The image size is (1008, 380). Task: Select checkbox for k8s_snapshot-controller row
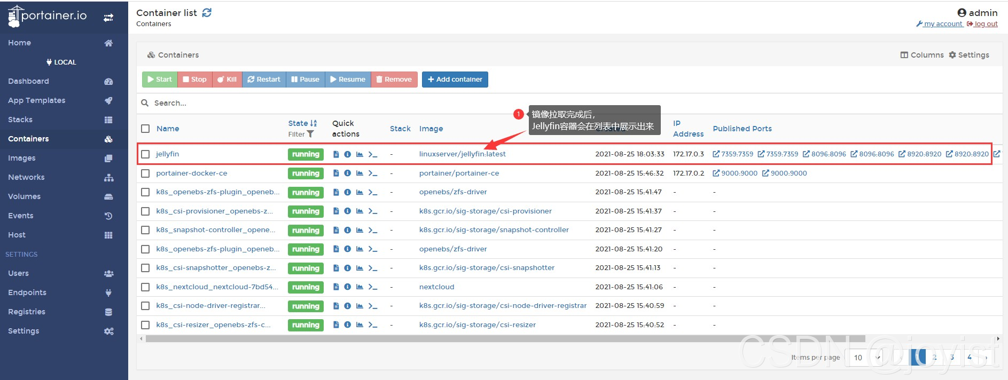click(145, 230)
